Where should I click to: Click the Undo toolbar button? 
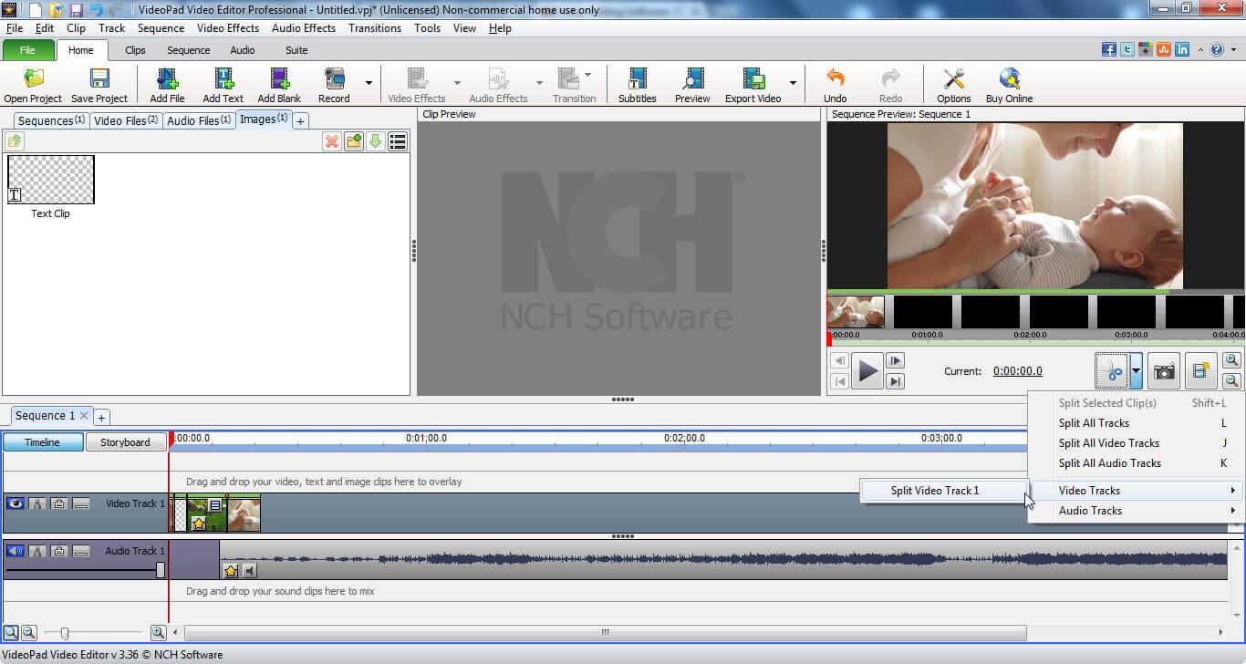click(835, 86)
